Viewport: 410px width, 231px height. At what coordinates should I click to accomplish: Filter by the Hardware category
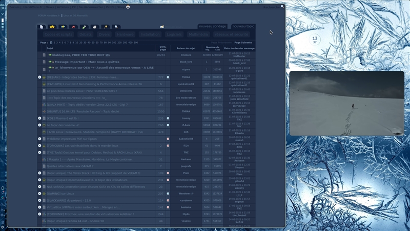point(125,34)
